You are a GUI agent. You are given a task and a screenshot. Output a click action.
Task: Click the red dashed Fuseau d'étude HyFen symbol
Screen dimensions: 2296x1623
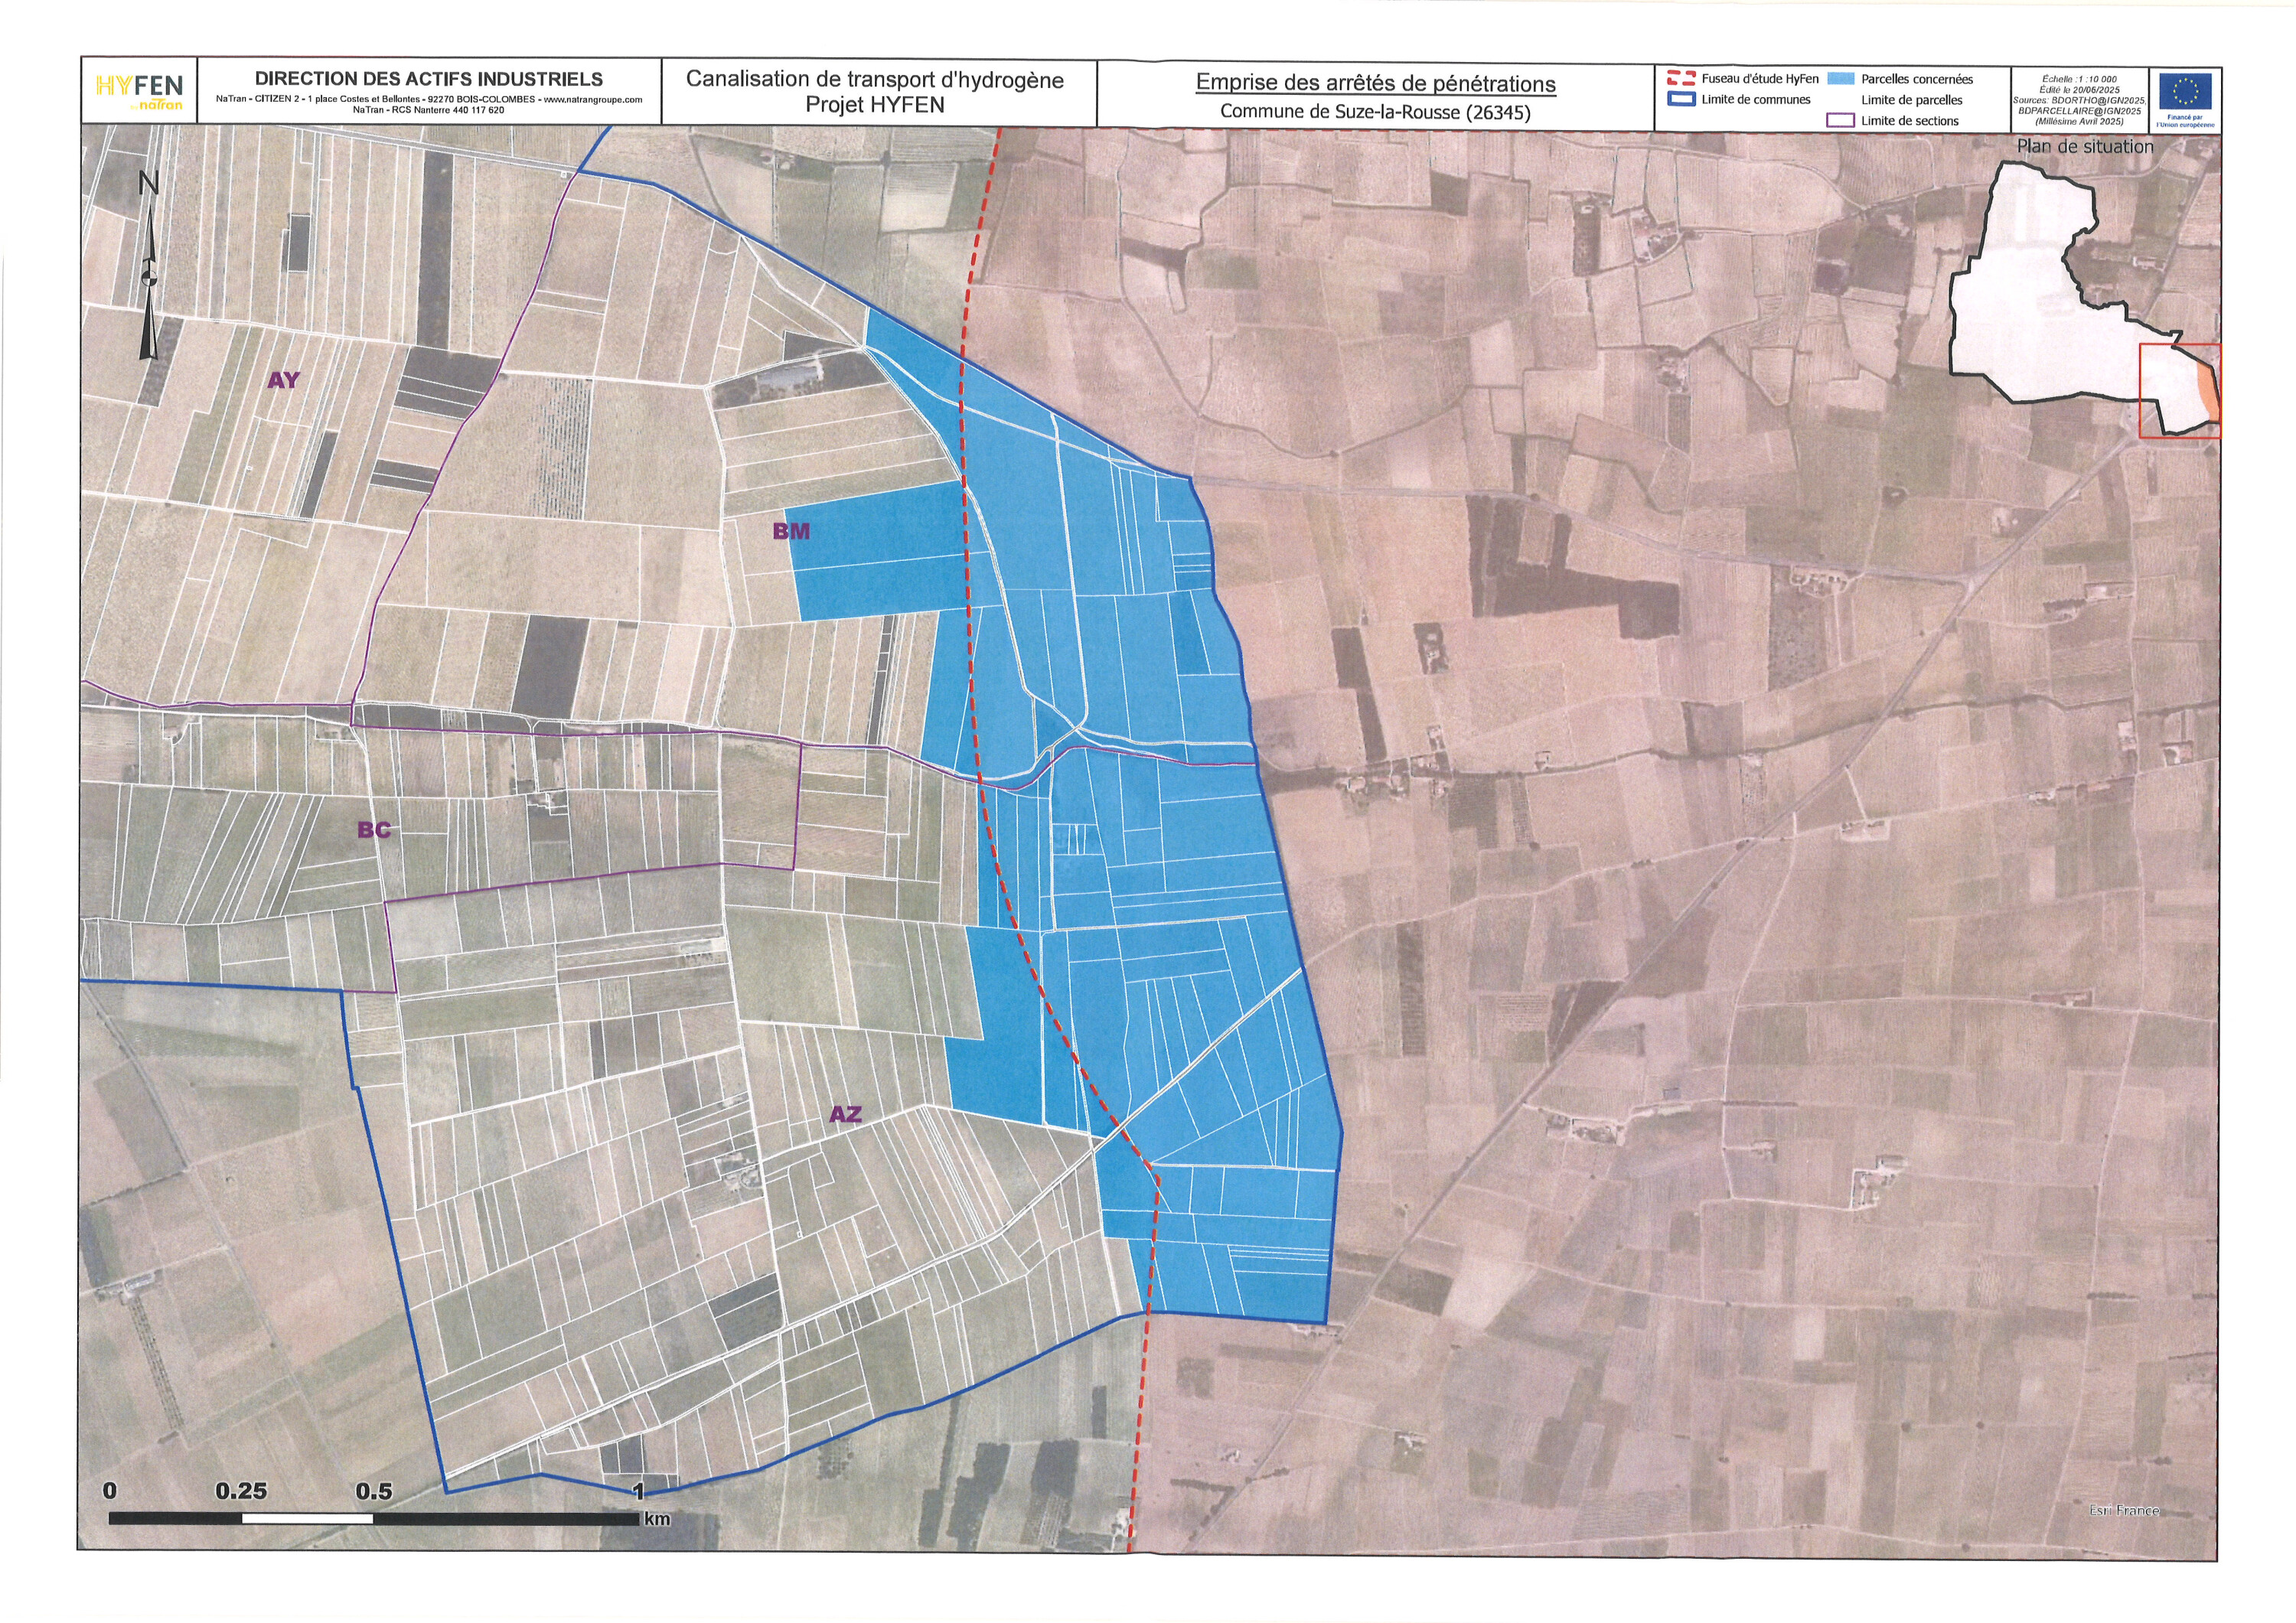pos(1681,78)
